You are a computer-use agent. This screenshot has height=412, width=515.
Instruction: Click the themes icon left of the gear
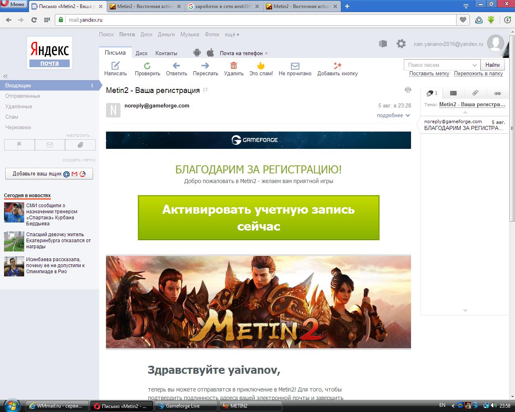click(x=383, y=43)
